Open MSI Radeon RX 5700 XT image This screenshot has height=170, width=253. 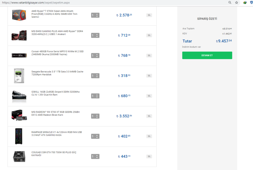point(19,115)
